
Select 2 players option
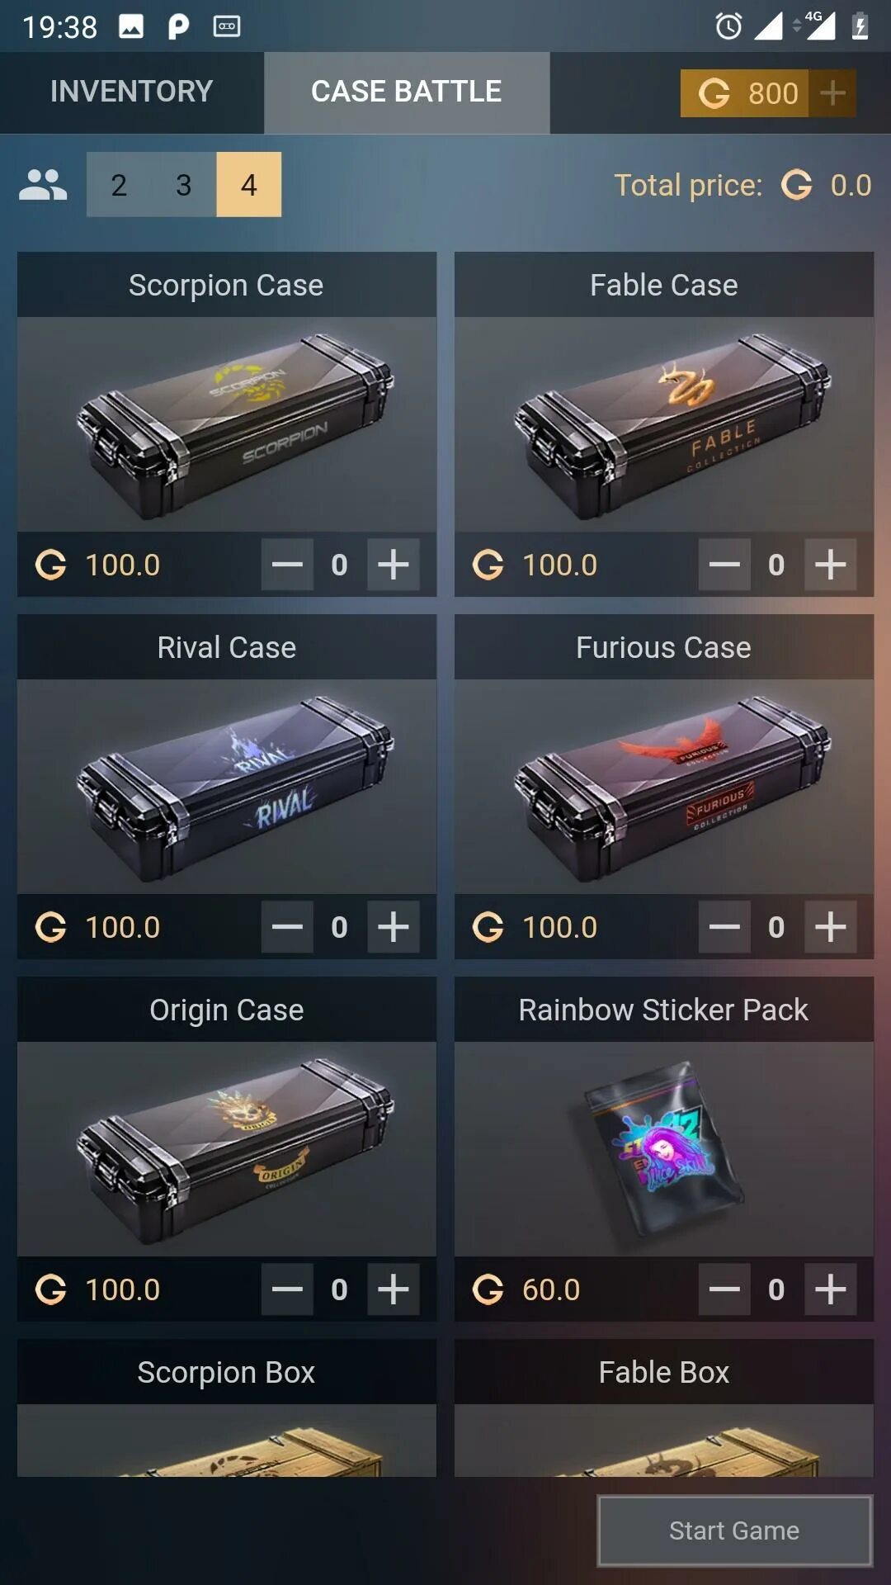119,185
